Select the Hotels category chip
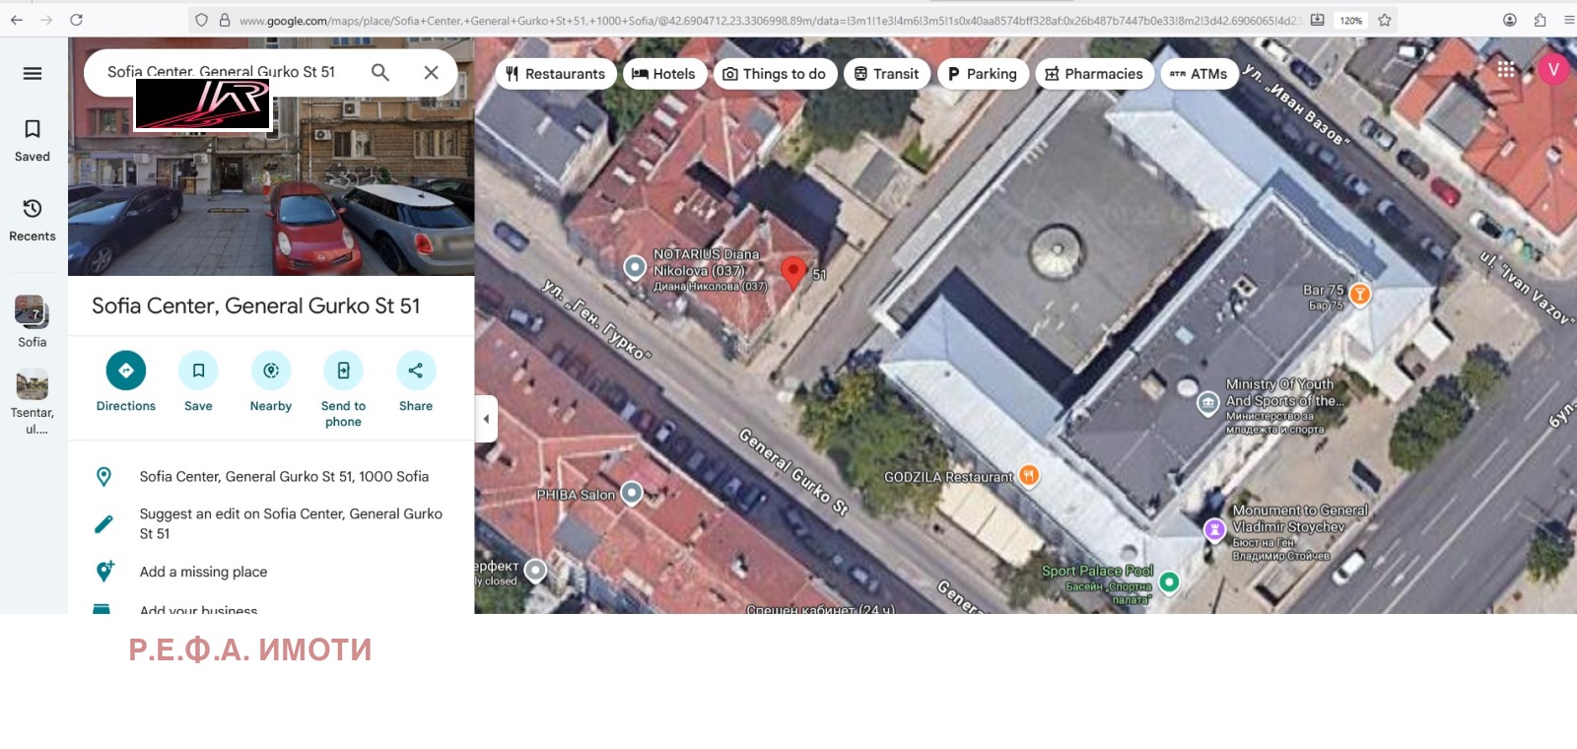This screenshot has height=749, width=1577. [x=663, y=74]
